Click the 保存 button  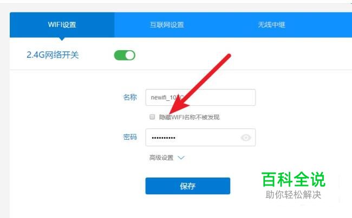pyautogui.click(x=188, y=186)
